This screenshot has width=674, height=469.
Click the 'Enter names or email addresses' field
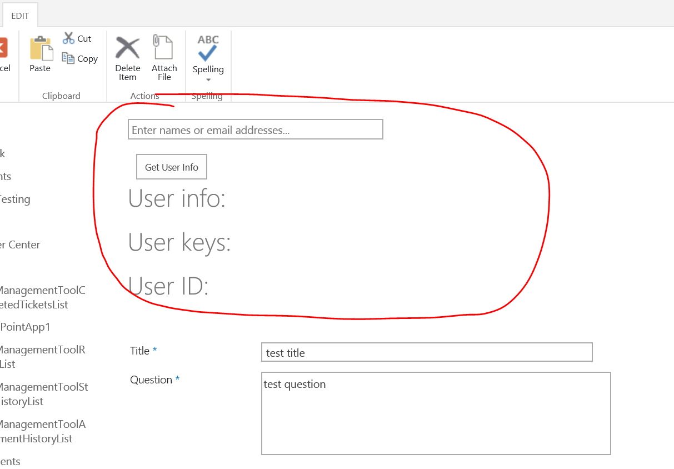click(x=255, y=129)
